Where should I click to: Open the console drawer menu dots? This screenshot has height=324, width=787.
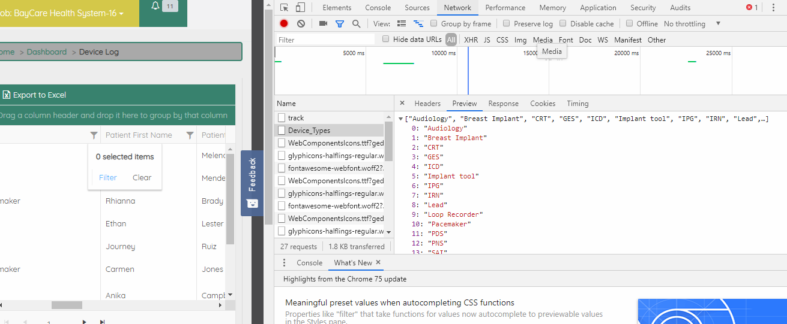(x=285, y=263)
